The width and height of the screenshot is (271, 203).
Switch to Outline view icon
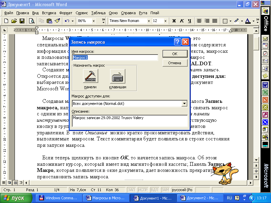[x=21, y=182]
